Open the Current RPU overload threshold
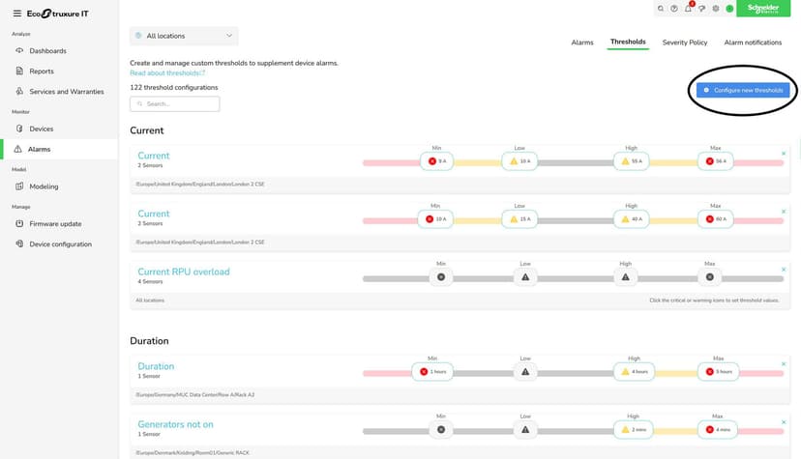The width and height of the screenshot is (801, 459). coord(184,272)
